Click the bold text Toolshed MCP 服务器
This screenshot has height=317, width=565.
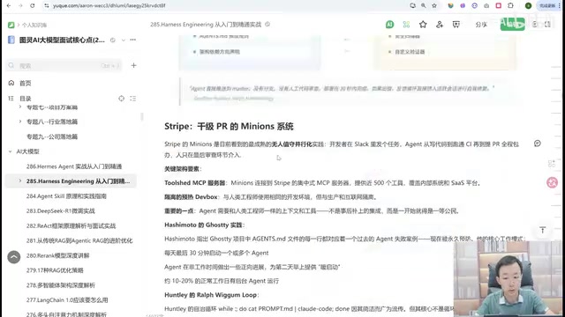[194, 183]
